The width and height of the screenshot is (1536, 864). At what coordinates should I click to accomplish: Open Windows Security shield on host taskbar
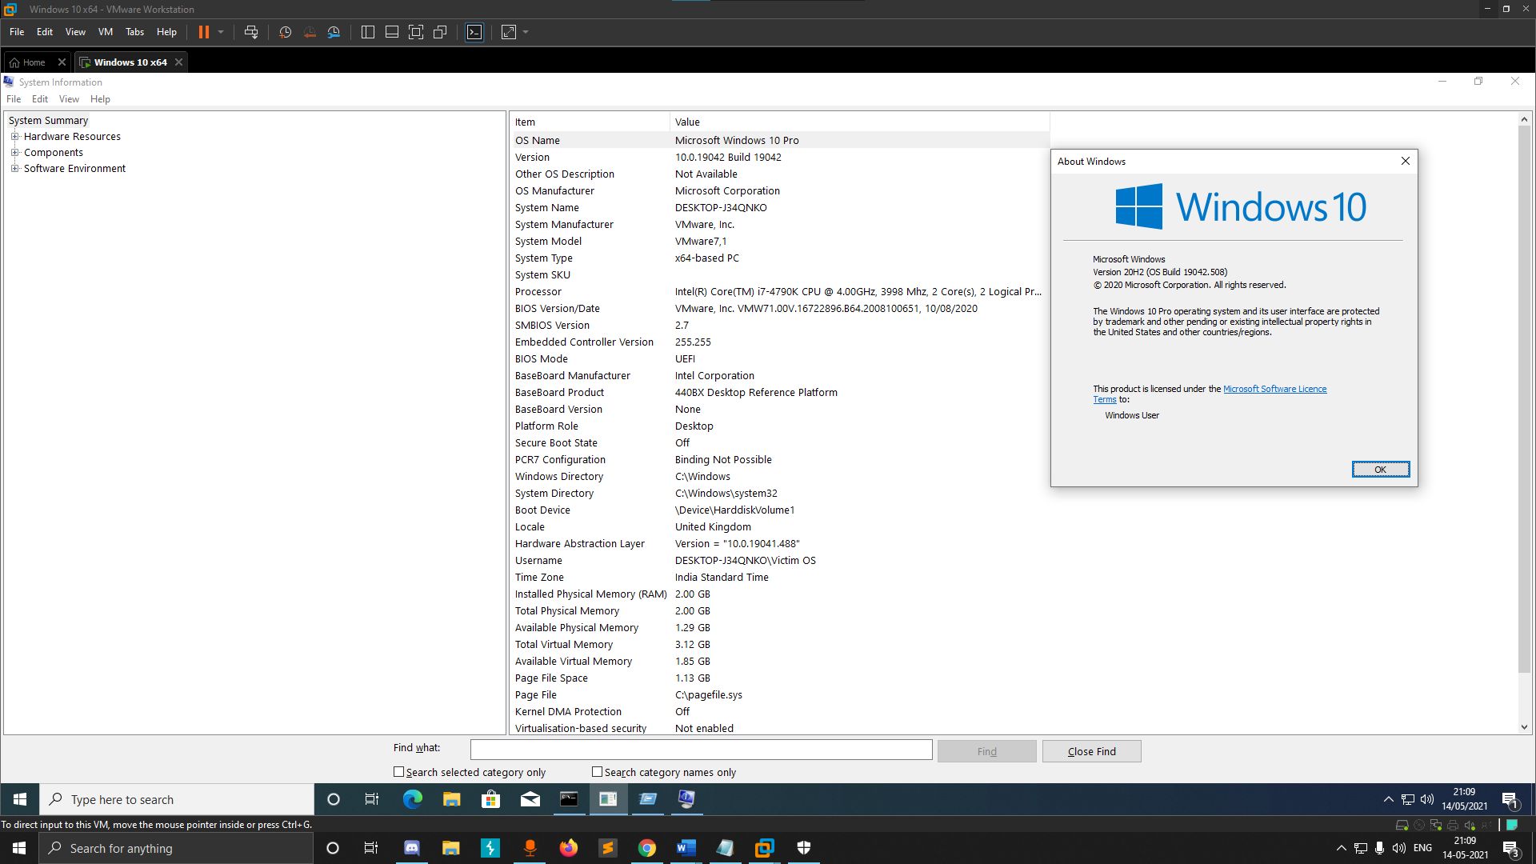tap(804, 848)
